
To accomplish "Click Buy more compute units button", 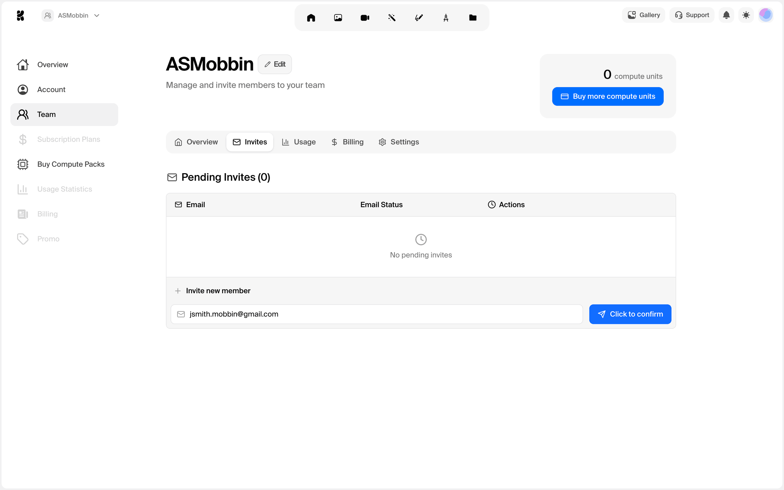I will [608, 96].
